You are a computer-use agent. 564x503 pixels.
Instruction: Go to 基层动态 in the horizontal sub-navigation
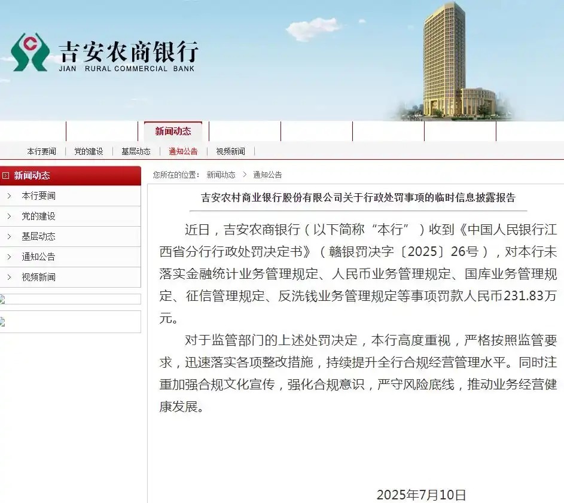136,152
